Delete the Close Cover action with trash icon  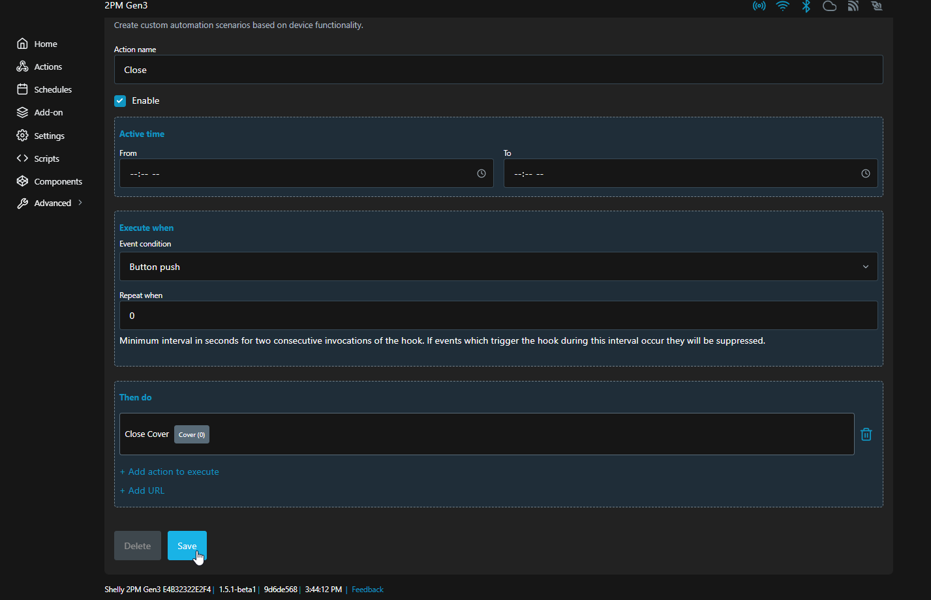click(x=866, y=434)
